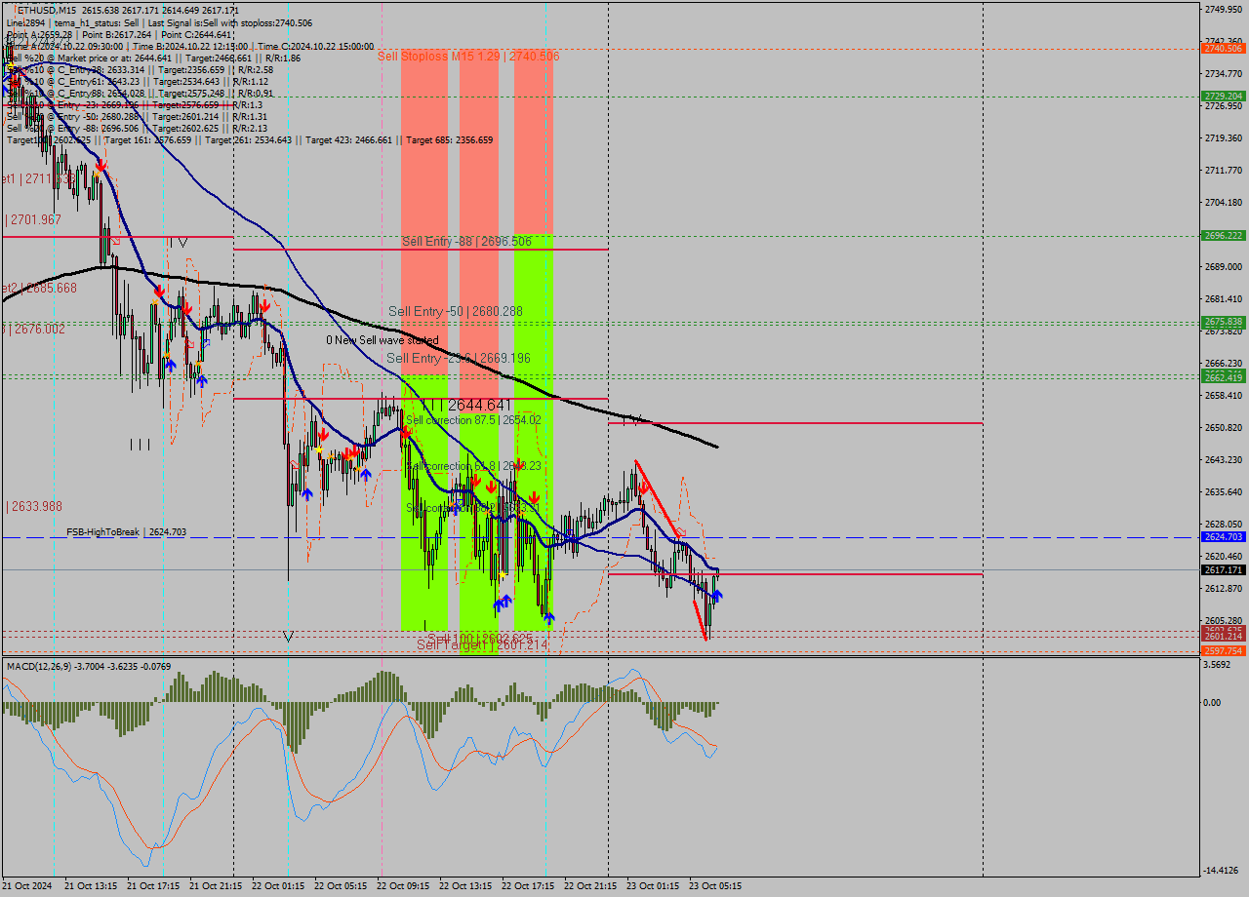Click the orange 2740.506 stoploss price tag
The image size is (1249, 897).
coord(1223,48)
